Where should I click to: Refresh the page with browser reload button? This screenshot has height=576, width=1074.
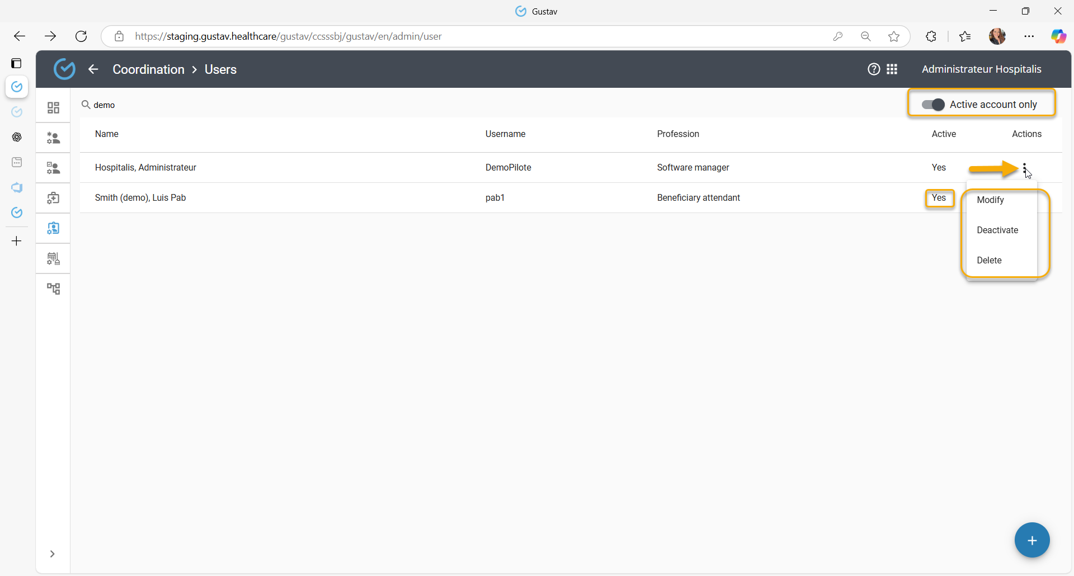coord(81,36)
